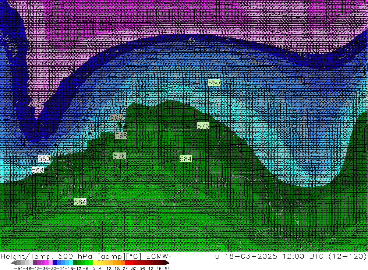Viewport: 368px width, 270px height.
Task: Click the dark maroon right arrow of the color scale
Action: [x=167, y=263]
